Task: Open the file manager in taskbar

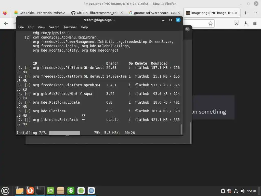Action: click(20, 191)
